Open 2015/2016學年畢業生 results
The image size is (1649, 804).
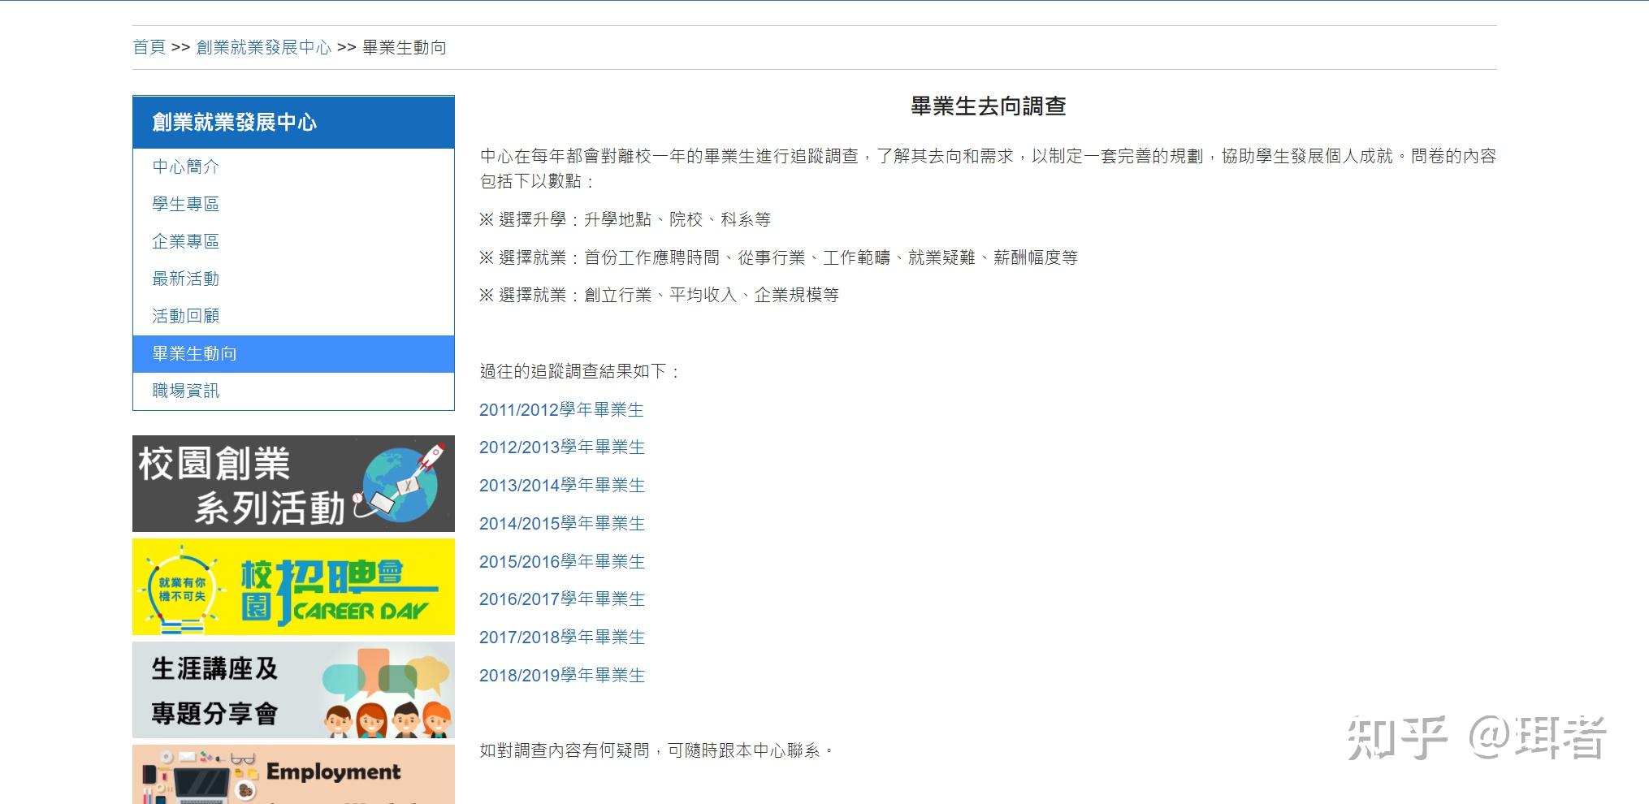click(x=562, y=560)
